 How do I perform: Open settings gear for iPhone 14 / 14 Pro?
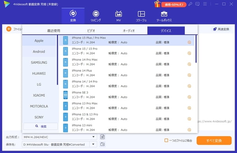(x=189, y=86)
